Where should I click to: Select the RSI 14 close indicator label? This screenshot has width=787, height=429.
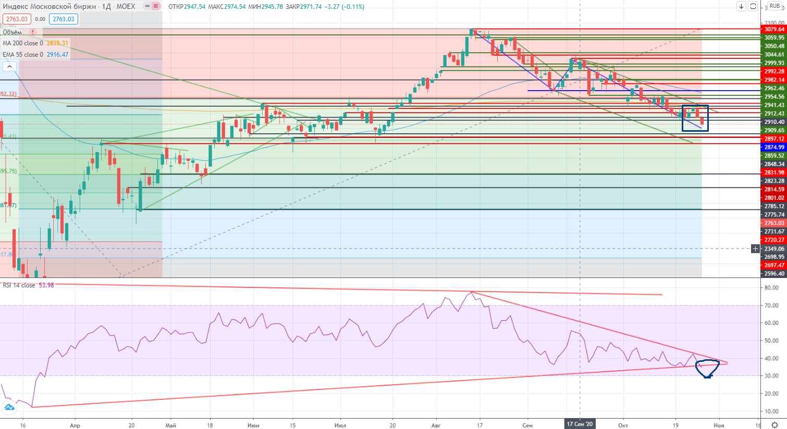(19, 285)
